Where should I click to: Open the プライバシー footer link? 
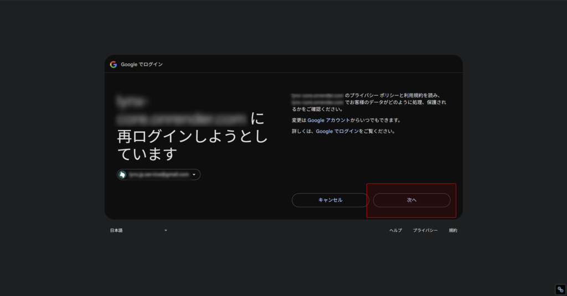pyautogui.click(x=425, y=230)
